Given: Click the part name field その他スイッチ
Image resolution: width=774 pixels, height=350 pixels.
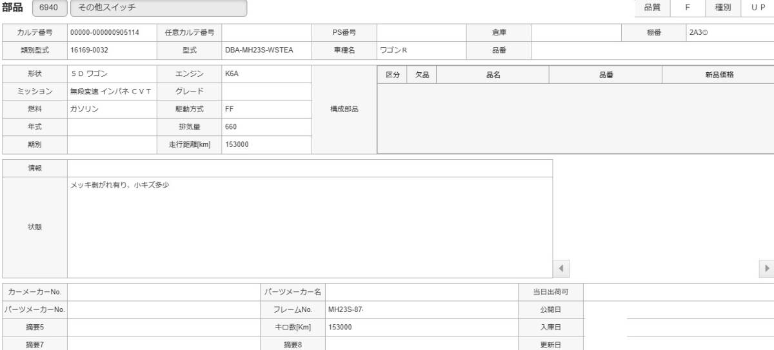Looking at the screenshot, I should coord(159,9).
